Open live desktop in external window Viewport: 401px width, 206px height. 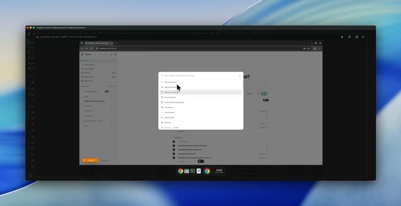click(x=357, y=37)
